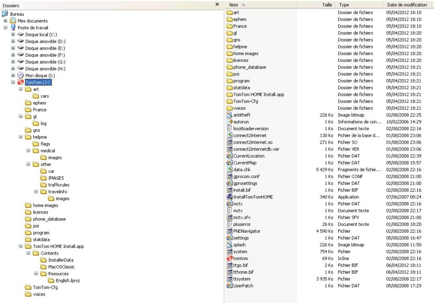This screenshot has width=434, height=303.
Task: Click the Mes documents folder icon
Action: coord(13,20)
